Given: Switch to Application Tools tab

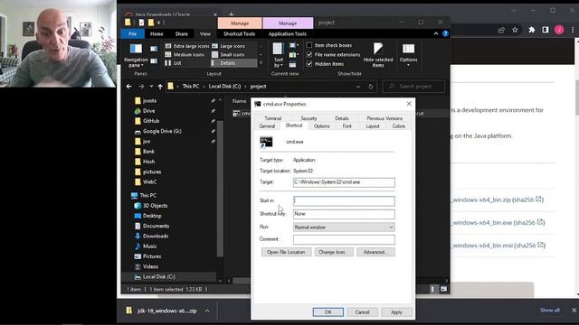Looking at the screenshot, I should [x=288, y=34].
